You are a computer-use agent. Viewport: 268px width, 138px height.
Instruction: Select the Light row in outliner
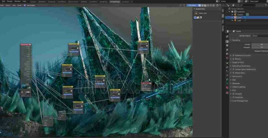pyautogui.click(x=247, y=20)
